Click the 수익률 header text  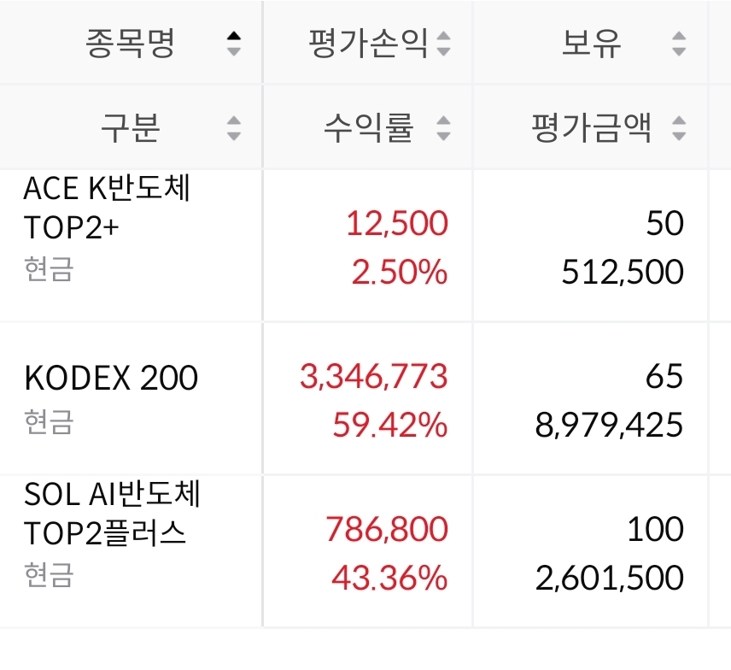368,127
